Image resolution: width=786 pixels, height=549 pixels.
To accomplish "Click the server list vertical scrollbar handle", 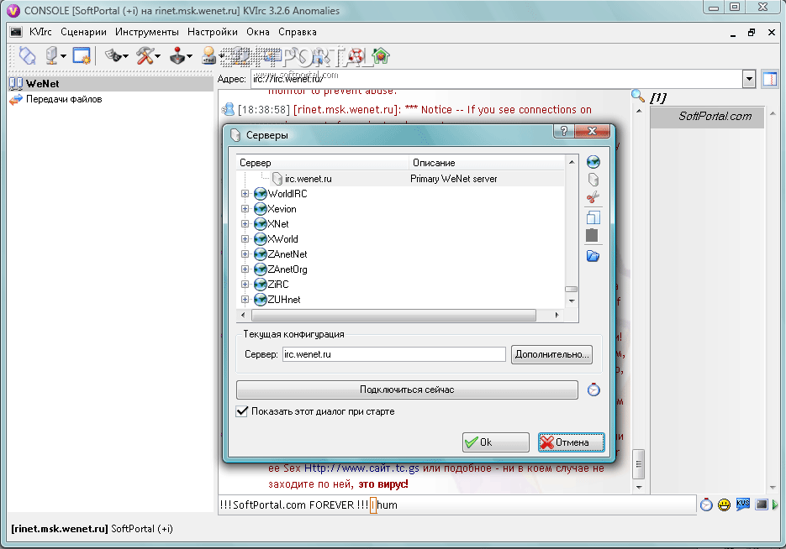I will point(572,290).
